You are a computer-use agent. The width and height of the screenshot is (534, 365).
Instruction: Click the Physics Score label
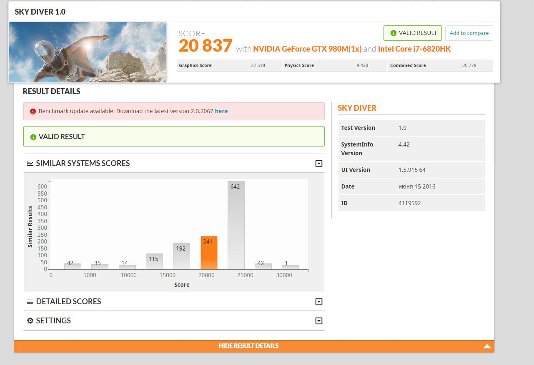point(299,65)
